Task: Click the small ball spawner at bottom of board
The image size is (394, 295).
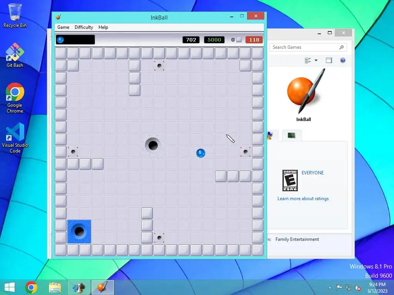Action: pyautogui.click(x=159, y=237)
